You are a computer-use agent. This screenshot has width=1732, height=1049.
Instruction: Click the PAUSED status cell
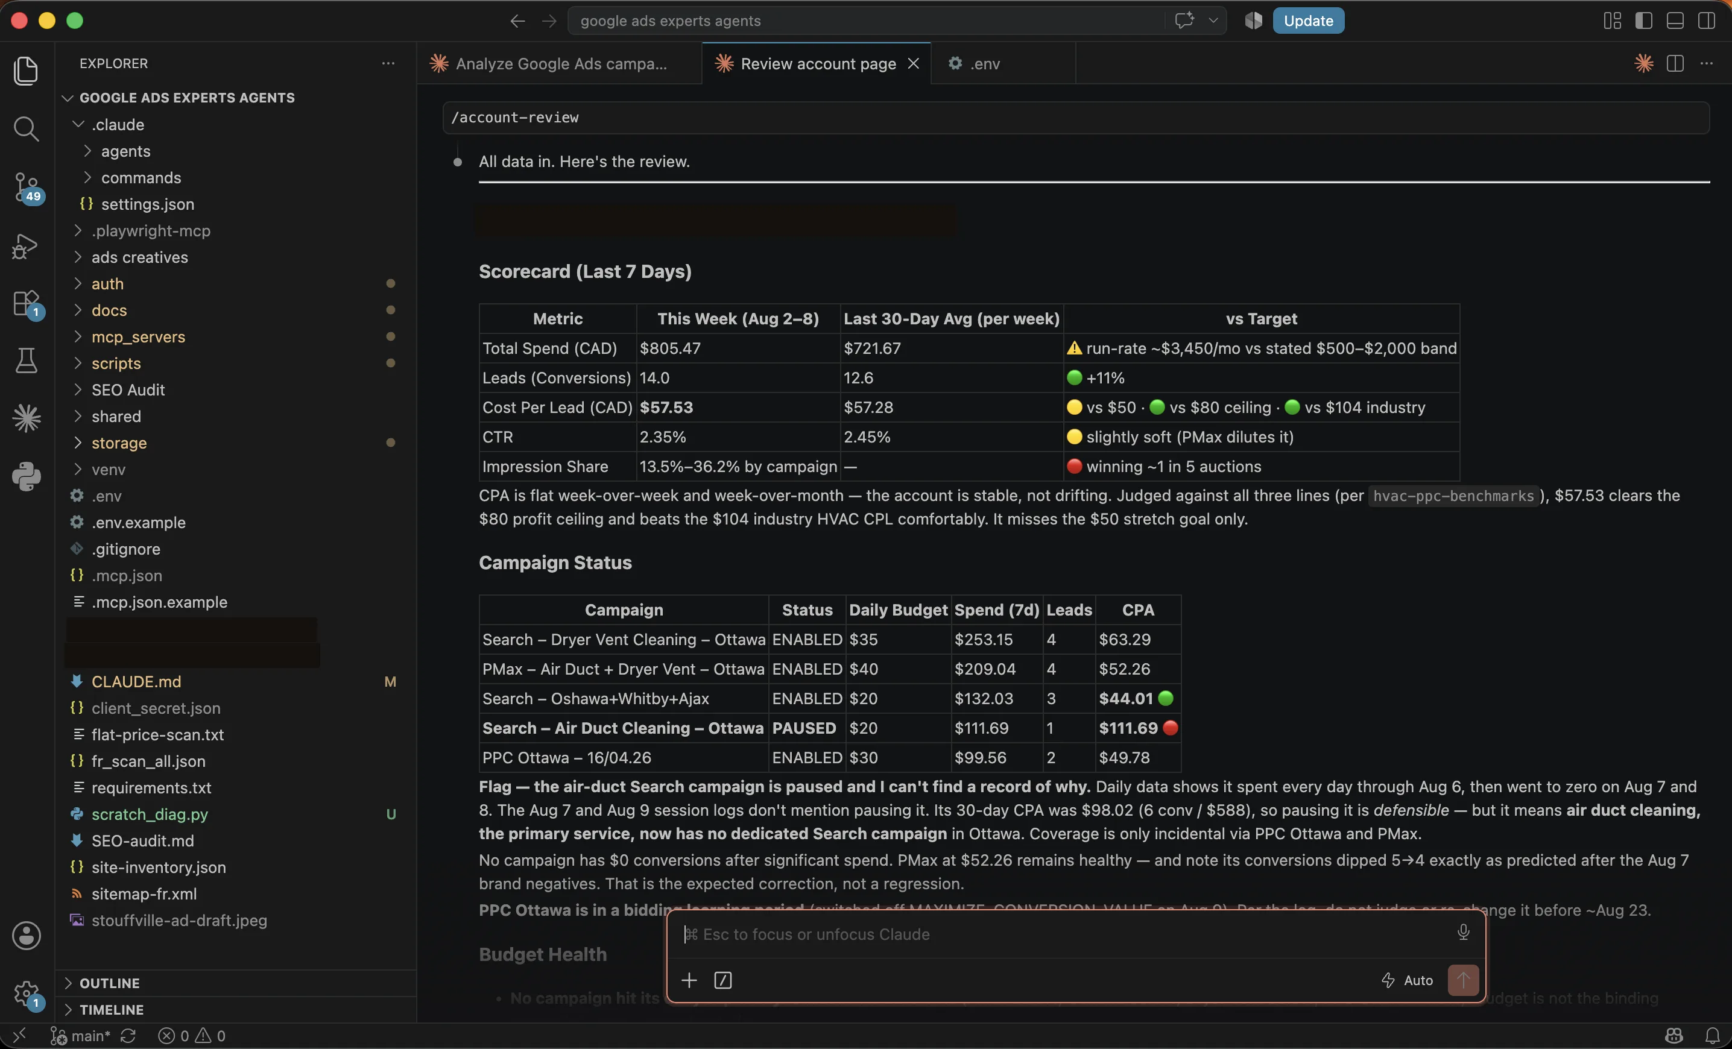coord(807,728)
